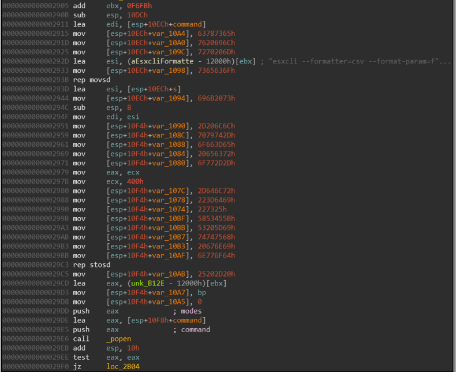Select the 10DCh operand in sub esp

coord(137,15)
